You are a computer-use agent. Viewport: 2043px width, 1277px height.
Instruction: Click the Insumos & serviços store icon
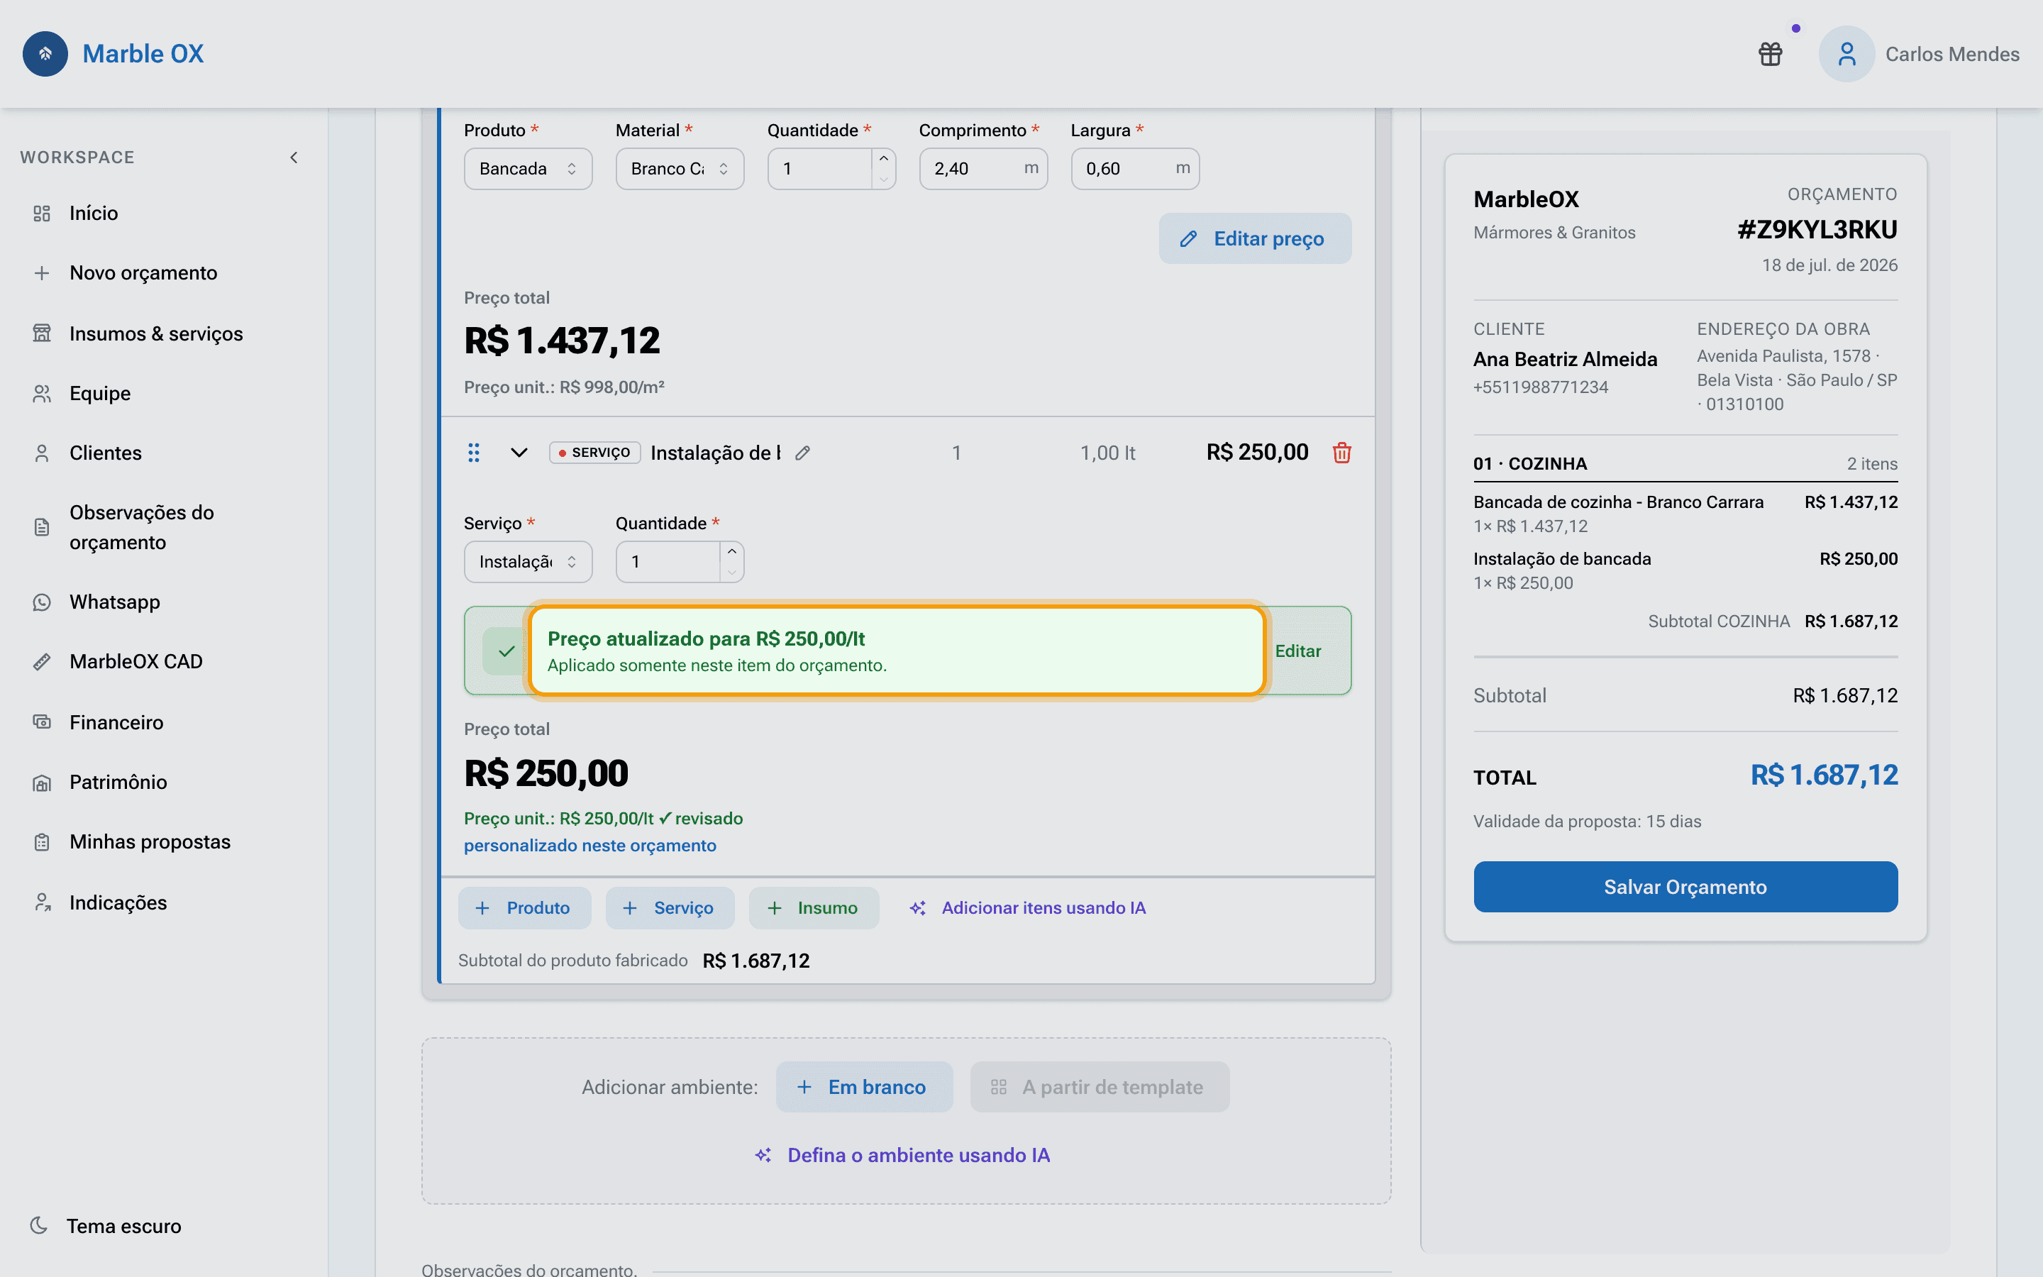pyautogui.click(x=41, y=333)
